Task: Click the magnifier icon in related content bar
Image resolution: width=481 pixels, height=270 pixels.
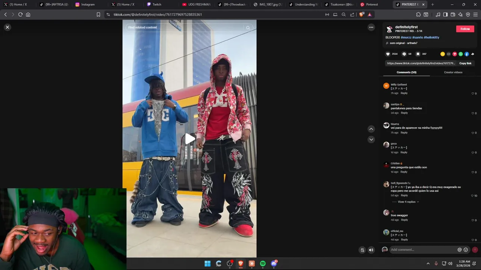Action: pyautogui.click(x=248, y=28)
